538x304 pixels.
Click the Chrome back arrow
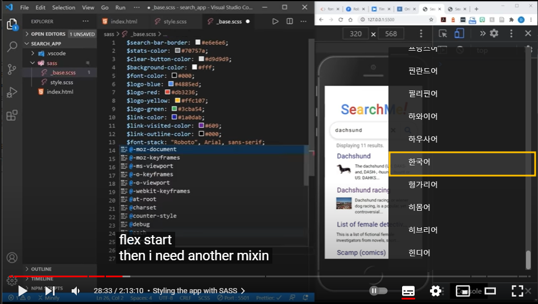321,19
